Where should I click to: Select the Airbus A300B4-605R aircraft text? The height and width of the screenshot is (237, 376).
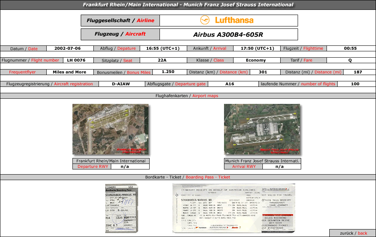(228, 35)
